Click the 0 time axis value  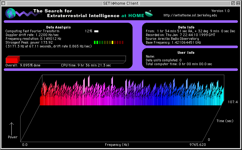[x=209, y=140]
